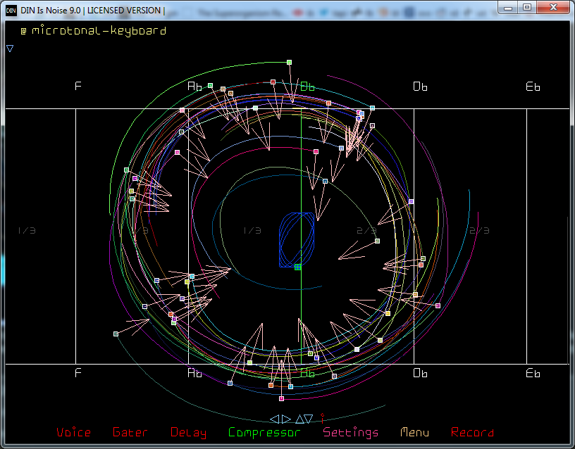Click the right arrow icon above the bottom bar
The width and height of the screenshot is (575, 449).
(285, 419)
